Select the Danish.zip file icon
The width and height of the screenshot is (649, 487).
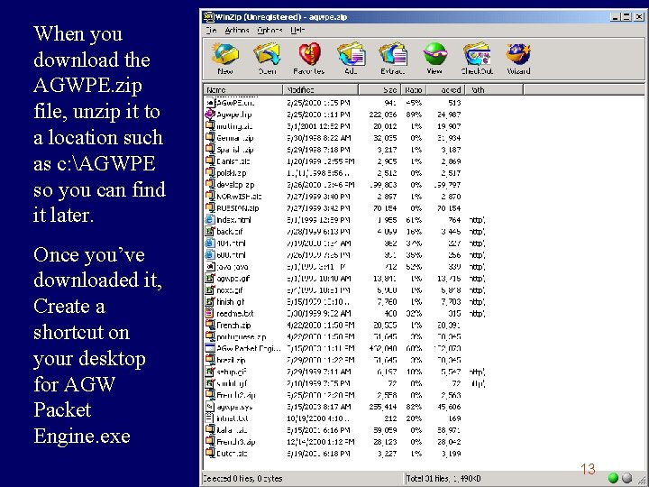[210, 161]
